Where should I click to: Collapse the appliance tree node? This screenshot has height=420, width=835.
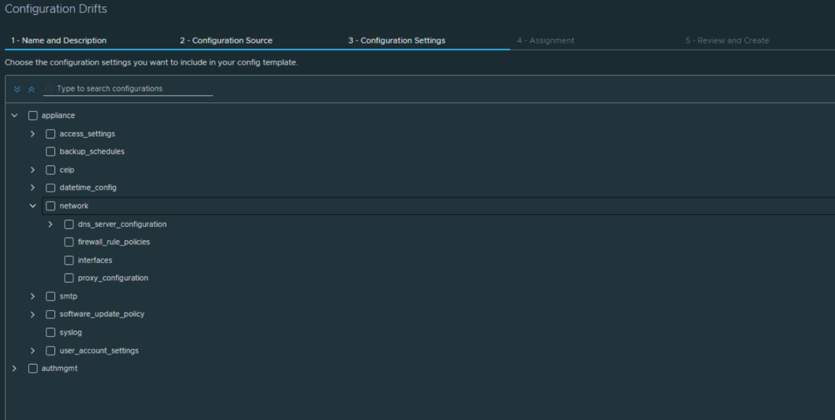(x=14, y=115)
